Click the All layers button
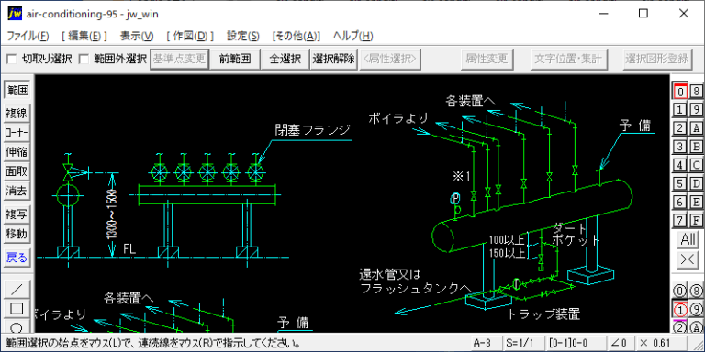705x352 pixels. pyautogui.click(x=688, y=240)
